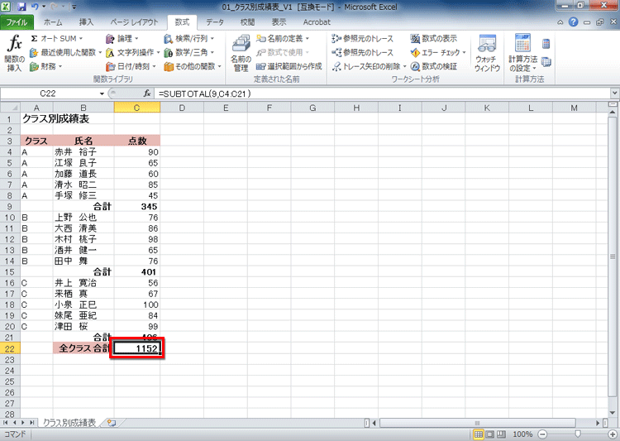
Task: Click the 全クラス 合計 label cell
Action: (83, 348)
